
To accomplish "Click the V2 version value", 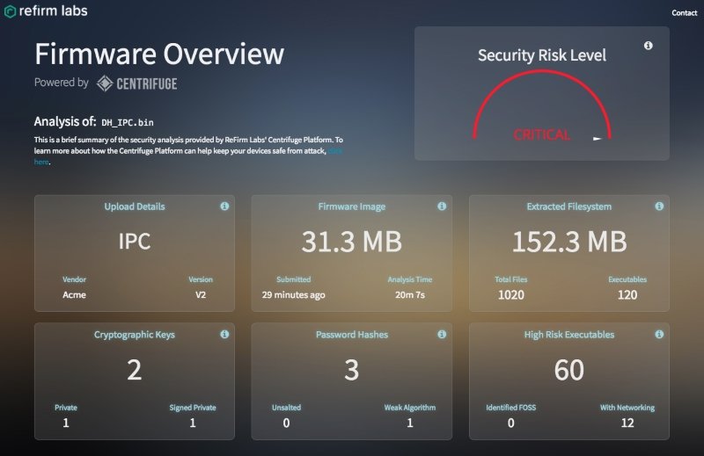I will point(201,294).
